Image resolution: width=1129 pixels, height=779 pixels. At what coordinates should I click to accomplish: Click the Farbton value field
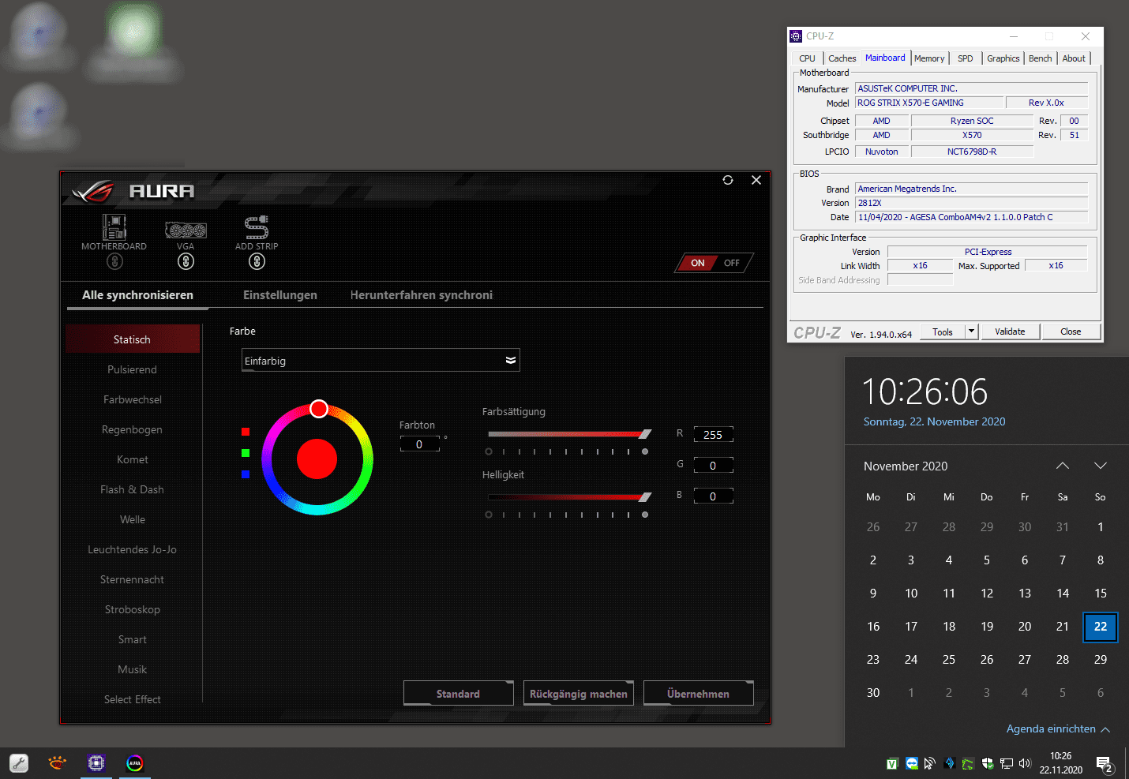(x=419, y=444)
